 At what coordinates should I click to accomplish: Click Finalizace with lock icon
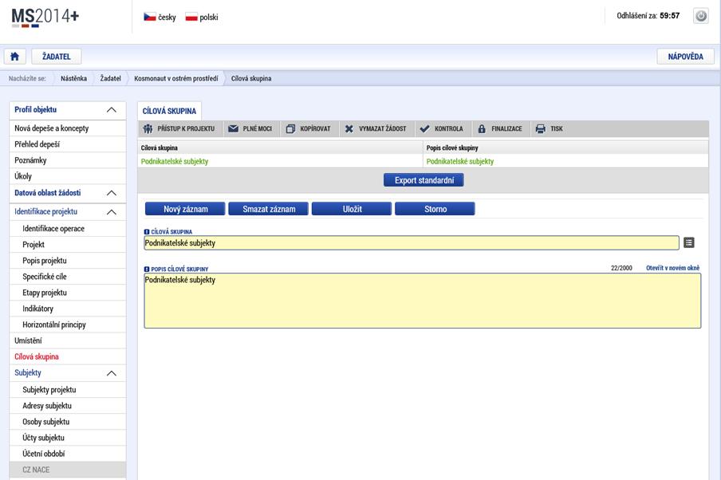coord(500,128)
